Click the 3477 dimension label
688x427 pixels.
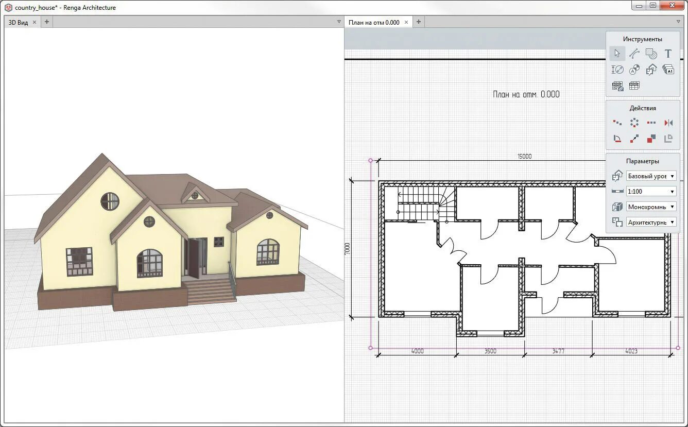pyautogui.click(x=558, y=351)
